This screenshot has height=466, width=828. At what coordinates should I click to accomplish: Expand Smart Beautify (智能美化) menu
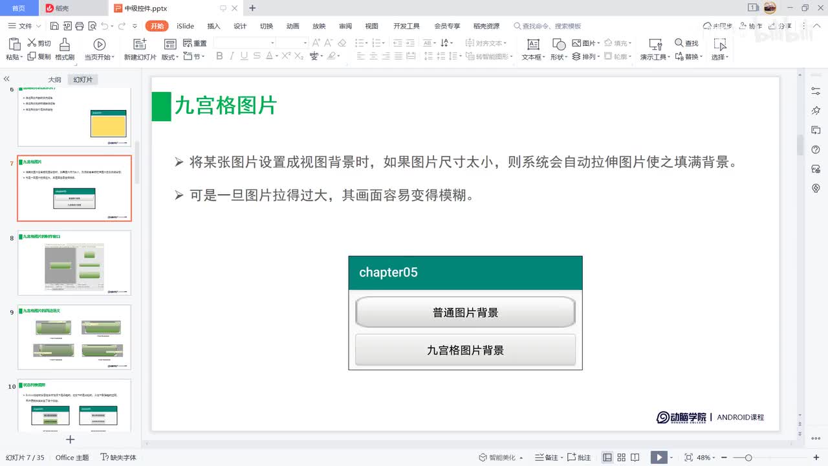[x=501, y=458]
